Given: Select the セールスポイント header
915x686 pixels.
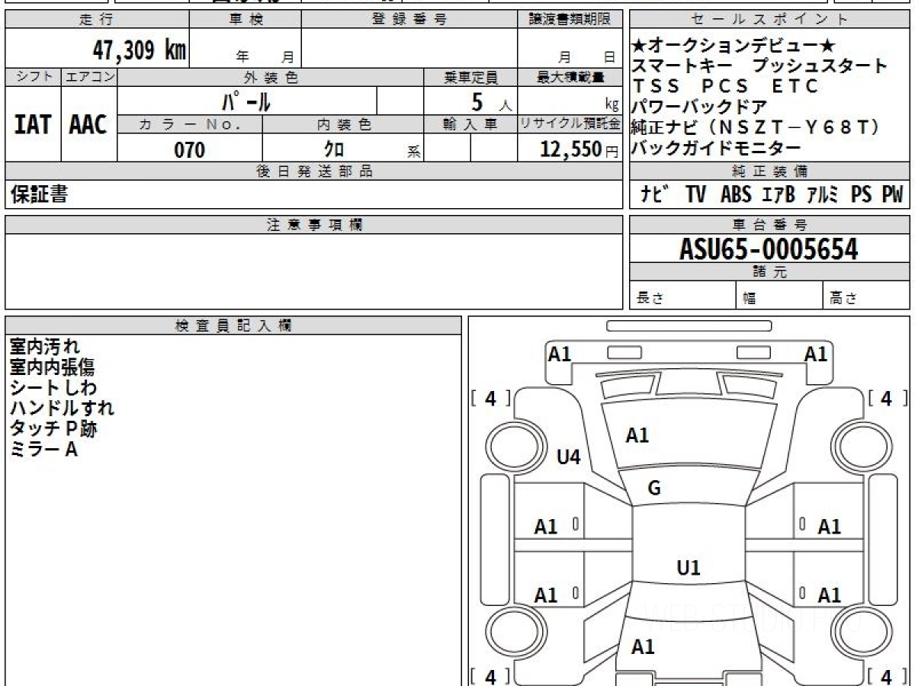Looking at the screenshot, I should point(770,20).
